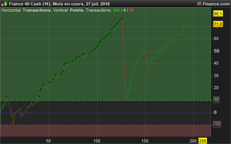Viewport: 231px width, 144px height.
Task: Click the 50 tick on horizontal axis
Action: (x=48, y=141)
